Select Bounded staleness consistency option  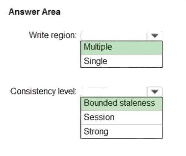121,104
